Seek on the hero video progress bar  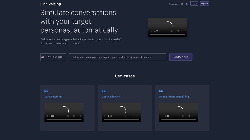tap(168, 34)
